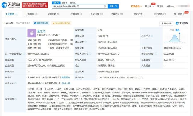The image size is (193, 116).
Task: Click help icon next to 注册资本
Action: pos(86,42)
